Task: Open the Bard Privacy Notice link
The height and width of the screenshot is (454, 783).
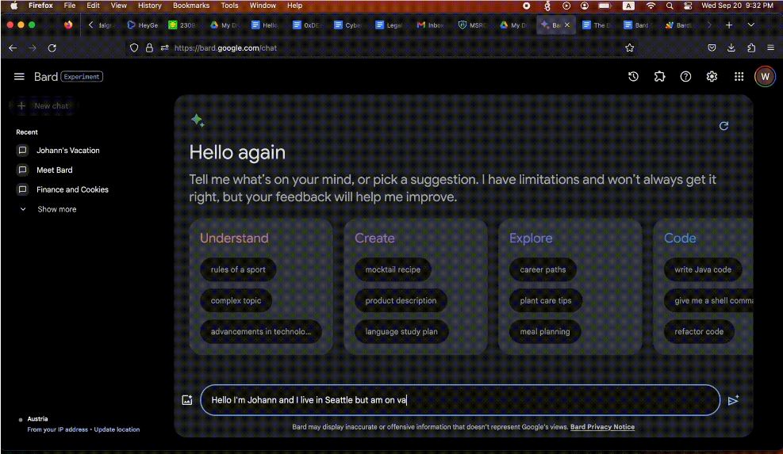Action: (x=602, y=427)
